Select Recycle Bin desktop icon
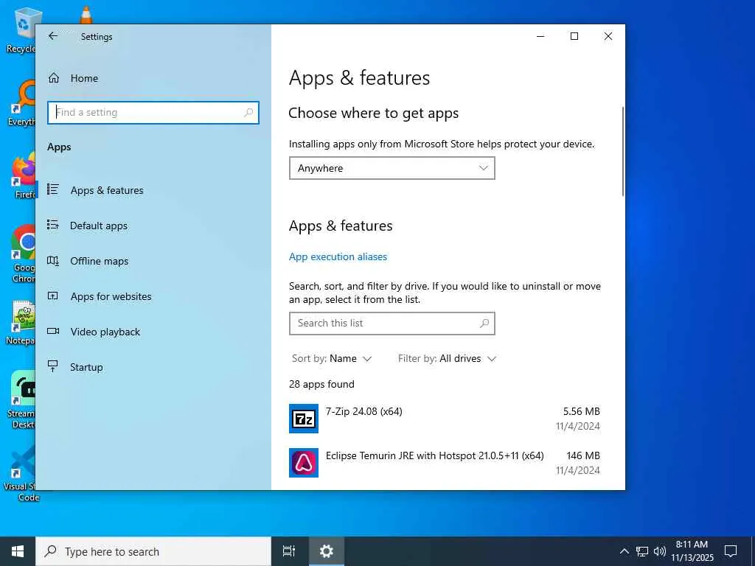 21,31
